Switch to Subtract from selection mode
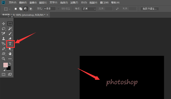This screenshot has height=99, width=171. [x=26, y=9]
